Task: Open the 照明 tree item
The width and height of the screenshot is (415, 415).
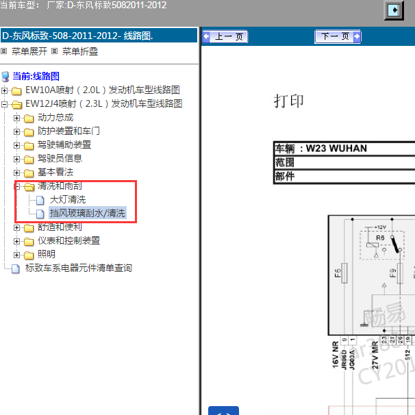Action: point(47,254)
